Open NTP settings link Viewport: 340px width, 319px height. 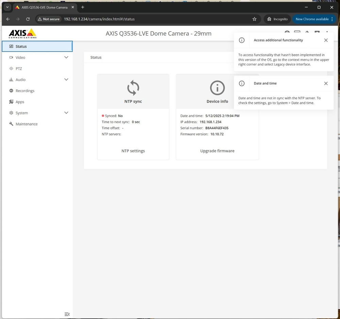click(133, 151)
